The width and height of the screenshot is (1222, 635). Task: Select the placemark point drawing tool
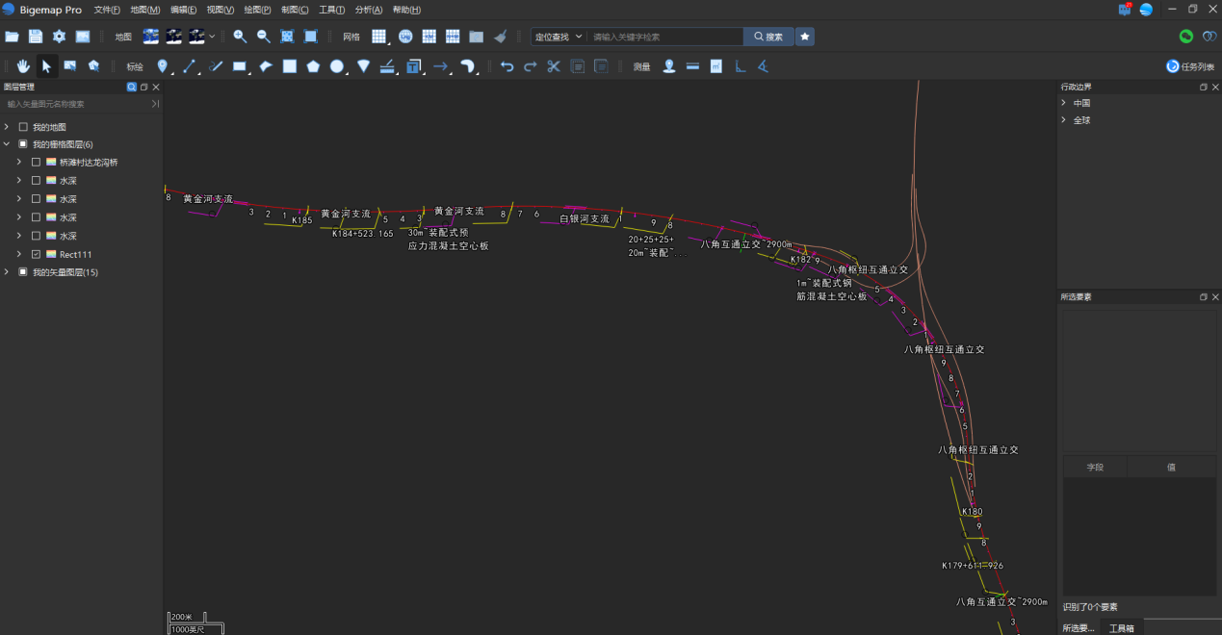[164, 65]
